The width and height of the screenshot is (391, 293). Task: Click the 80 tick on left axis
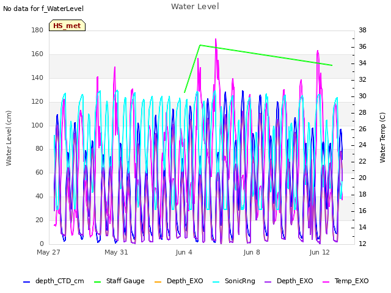pyautogui.click(x=39, y=148)
